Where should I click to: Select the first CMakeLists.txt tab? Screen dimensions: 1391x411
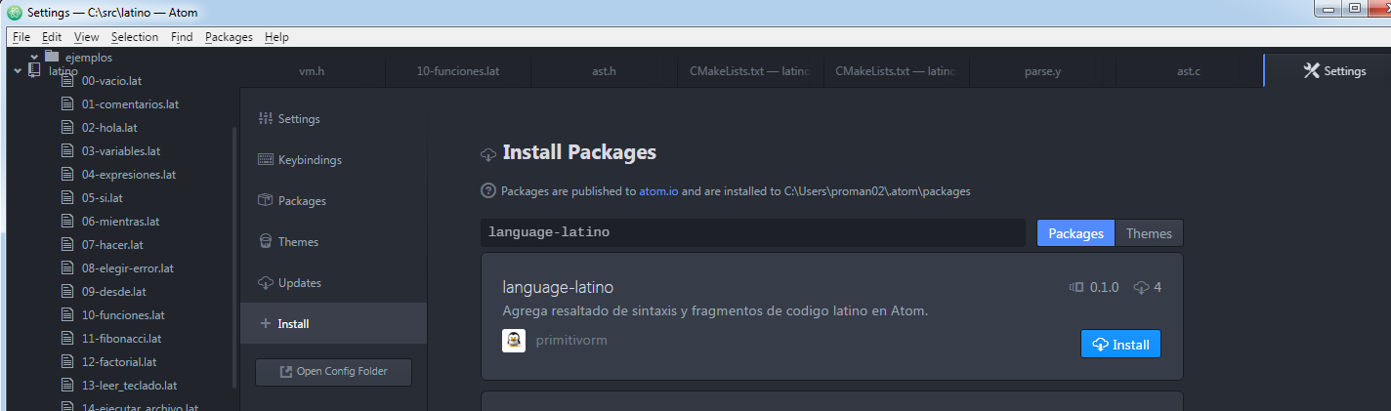click(x=750, y=70)
